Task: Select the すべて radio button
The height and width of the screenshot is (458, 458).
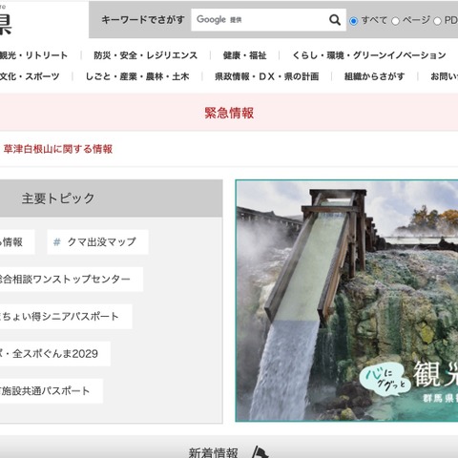Action: (353, 21)
